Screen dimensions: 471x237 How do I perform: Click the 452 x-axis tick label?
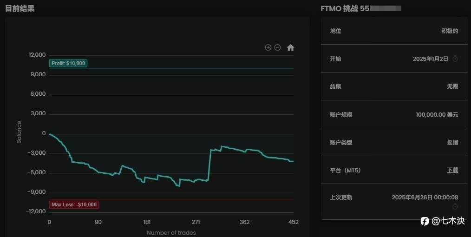click(x=294, y=222)
